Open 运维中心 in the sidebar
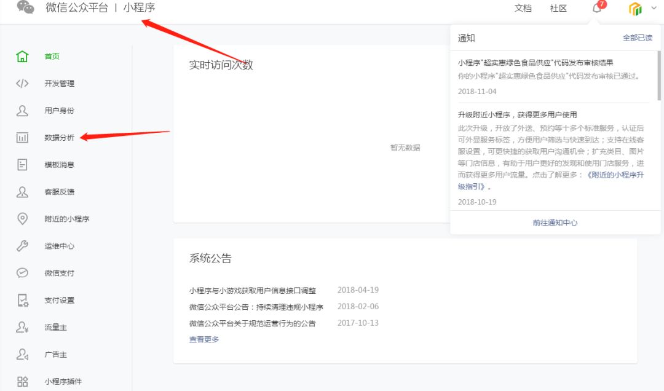This screenshot has width=664, height=391. coord(59,246)
